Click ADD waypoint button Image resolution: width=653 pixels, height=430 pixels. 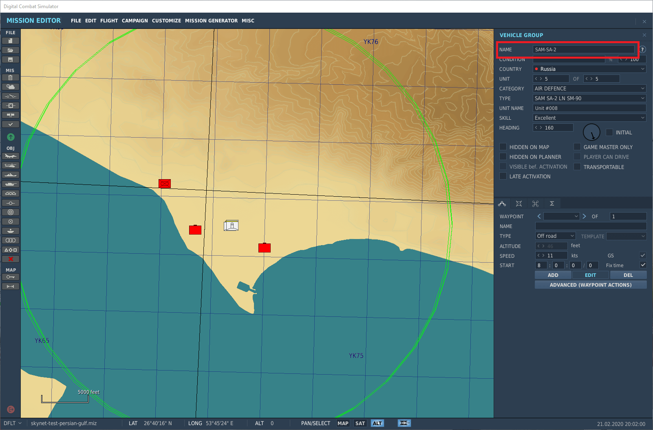pyautogui.click(x=553, y=275)
